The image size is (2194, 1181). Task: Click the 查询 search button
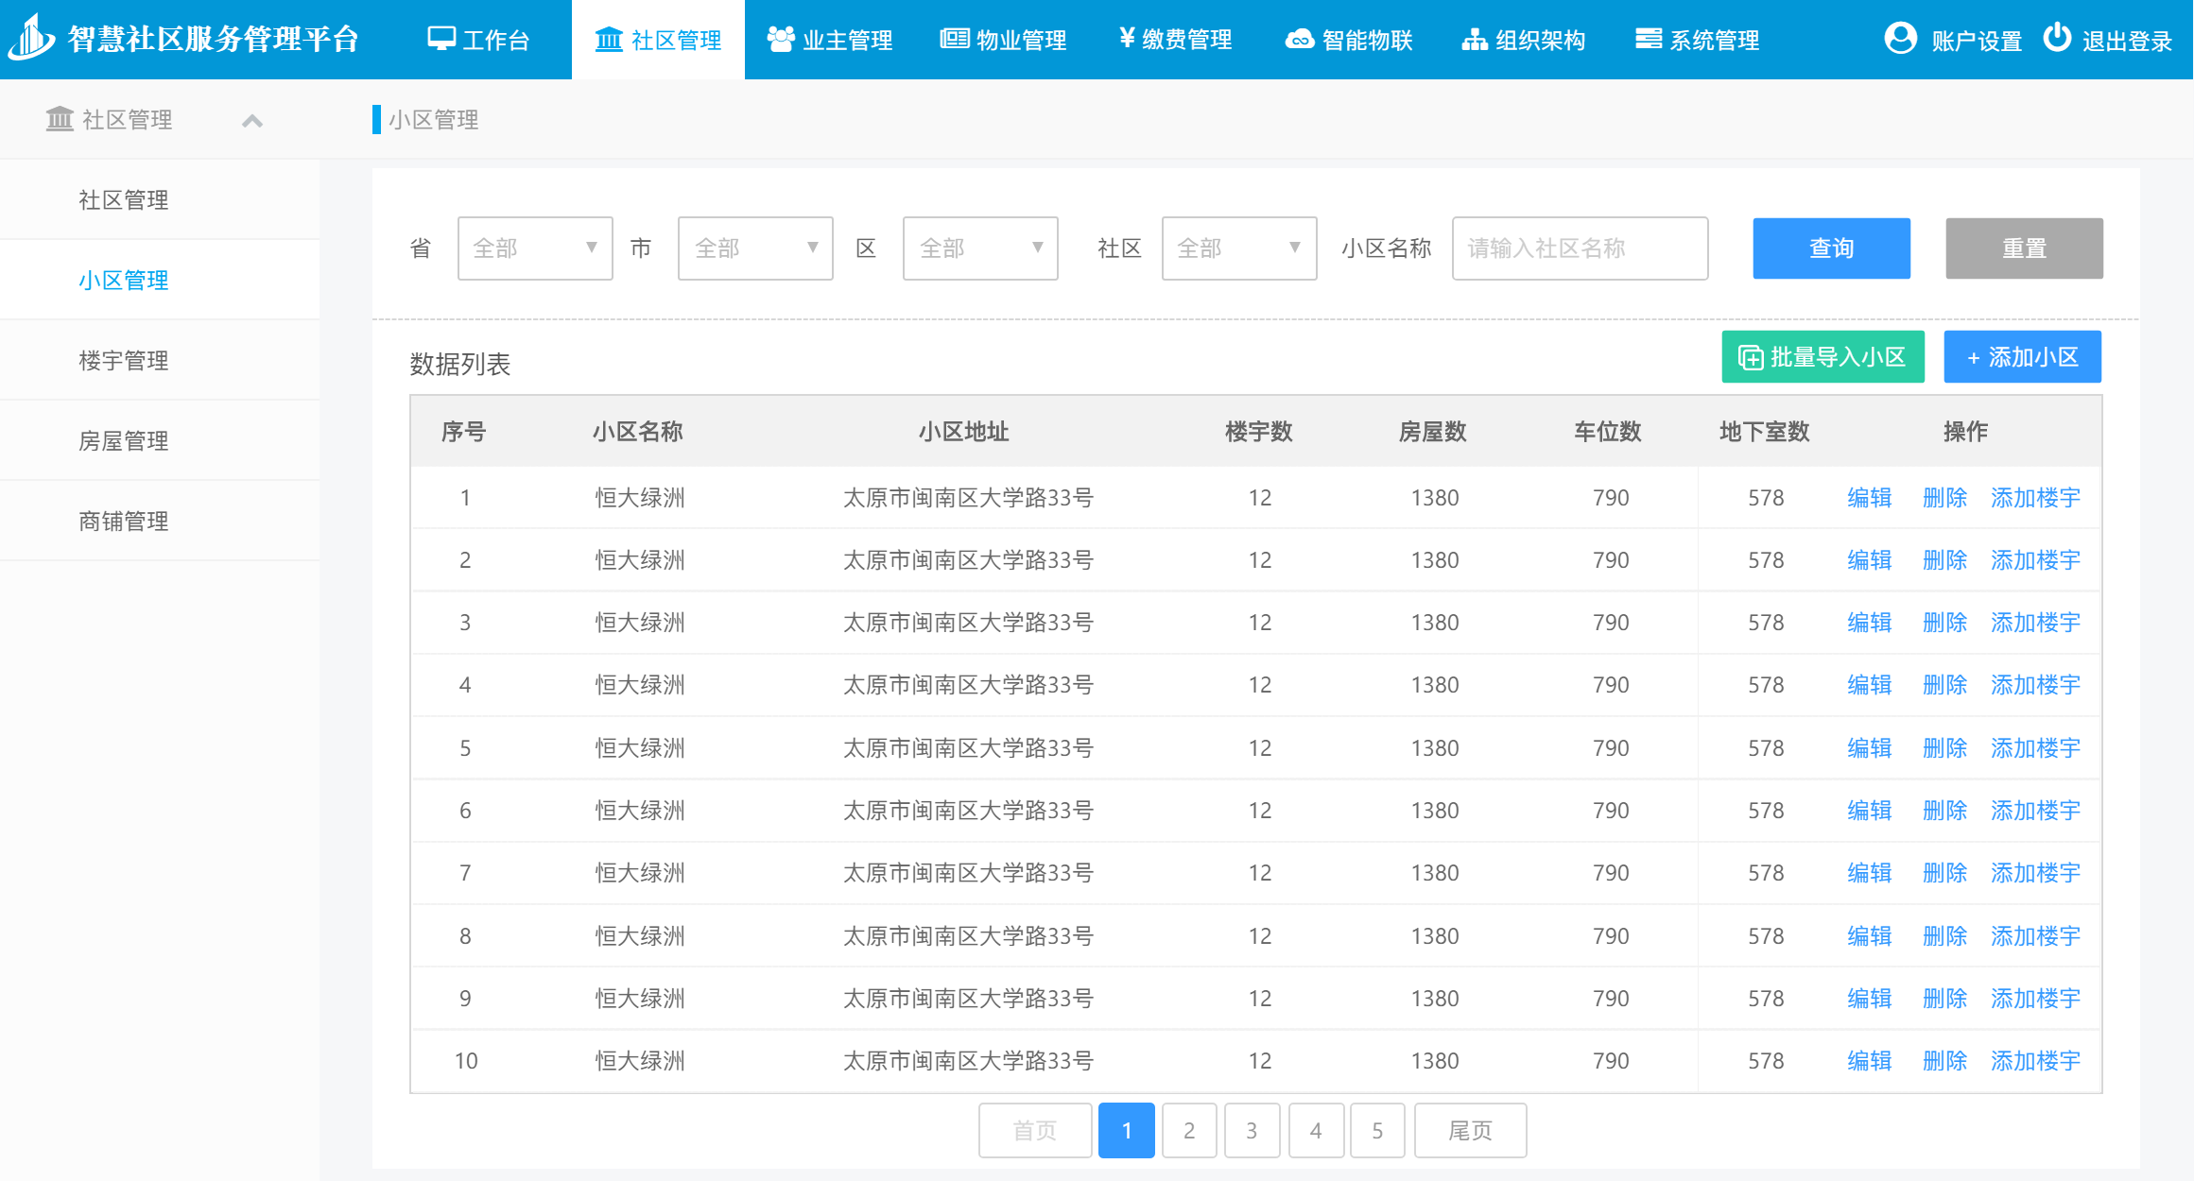pos(1831,248)
